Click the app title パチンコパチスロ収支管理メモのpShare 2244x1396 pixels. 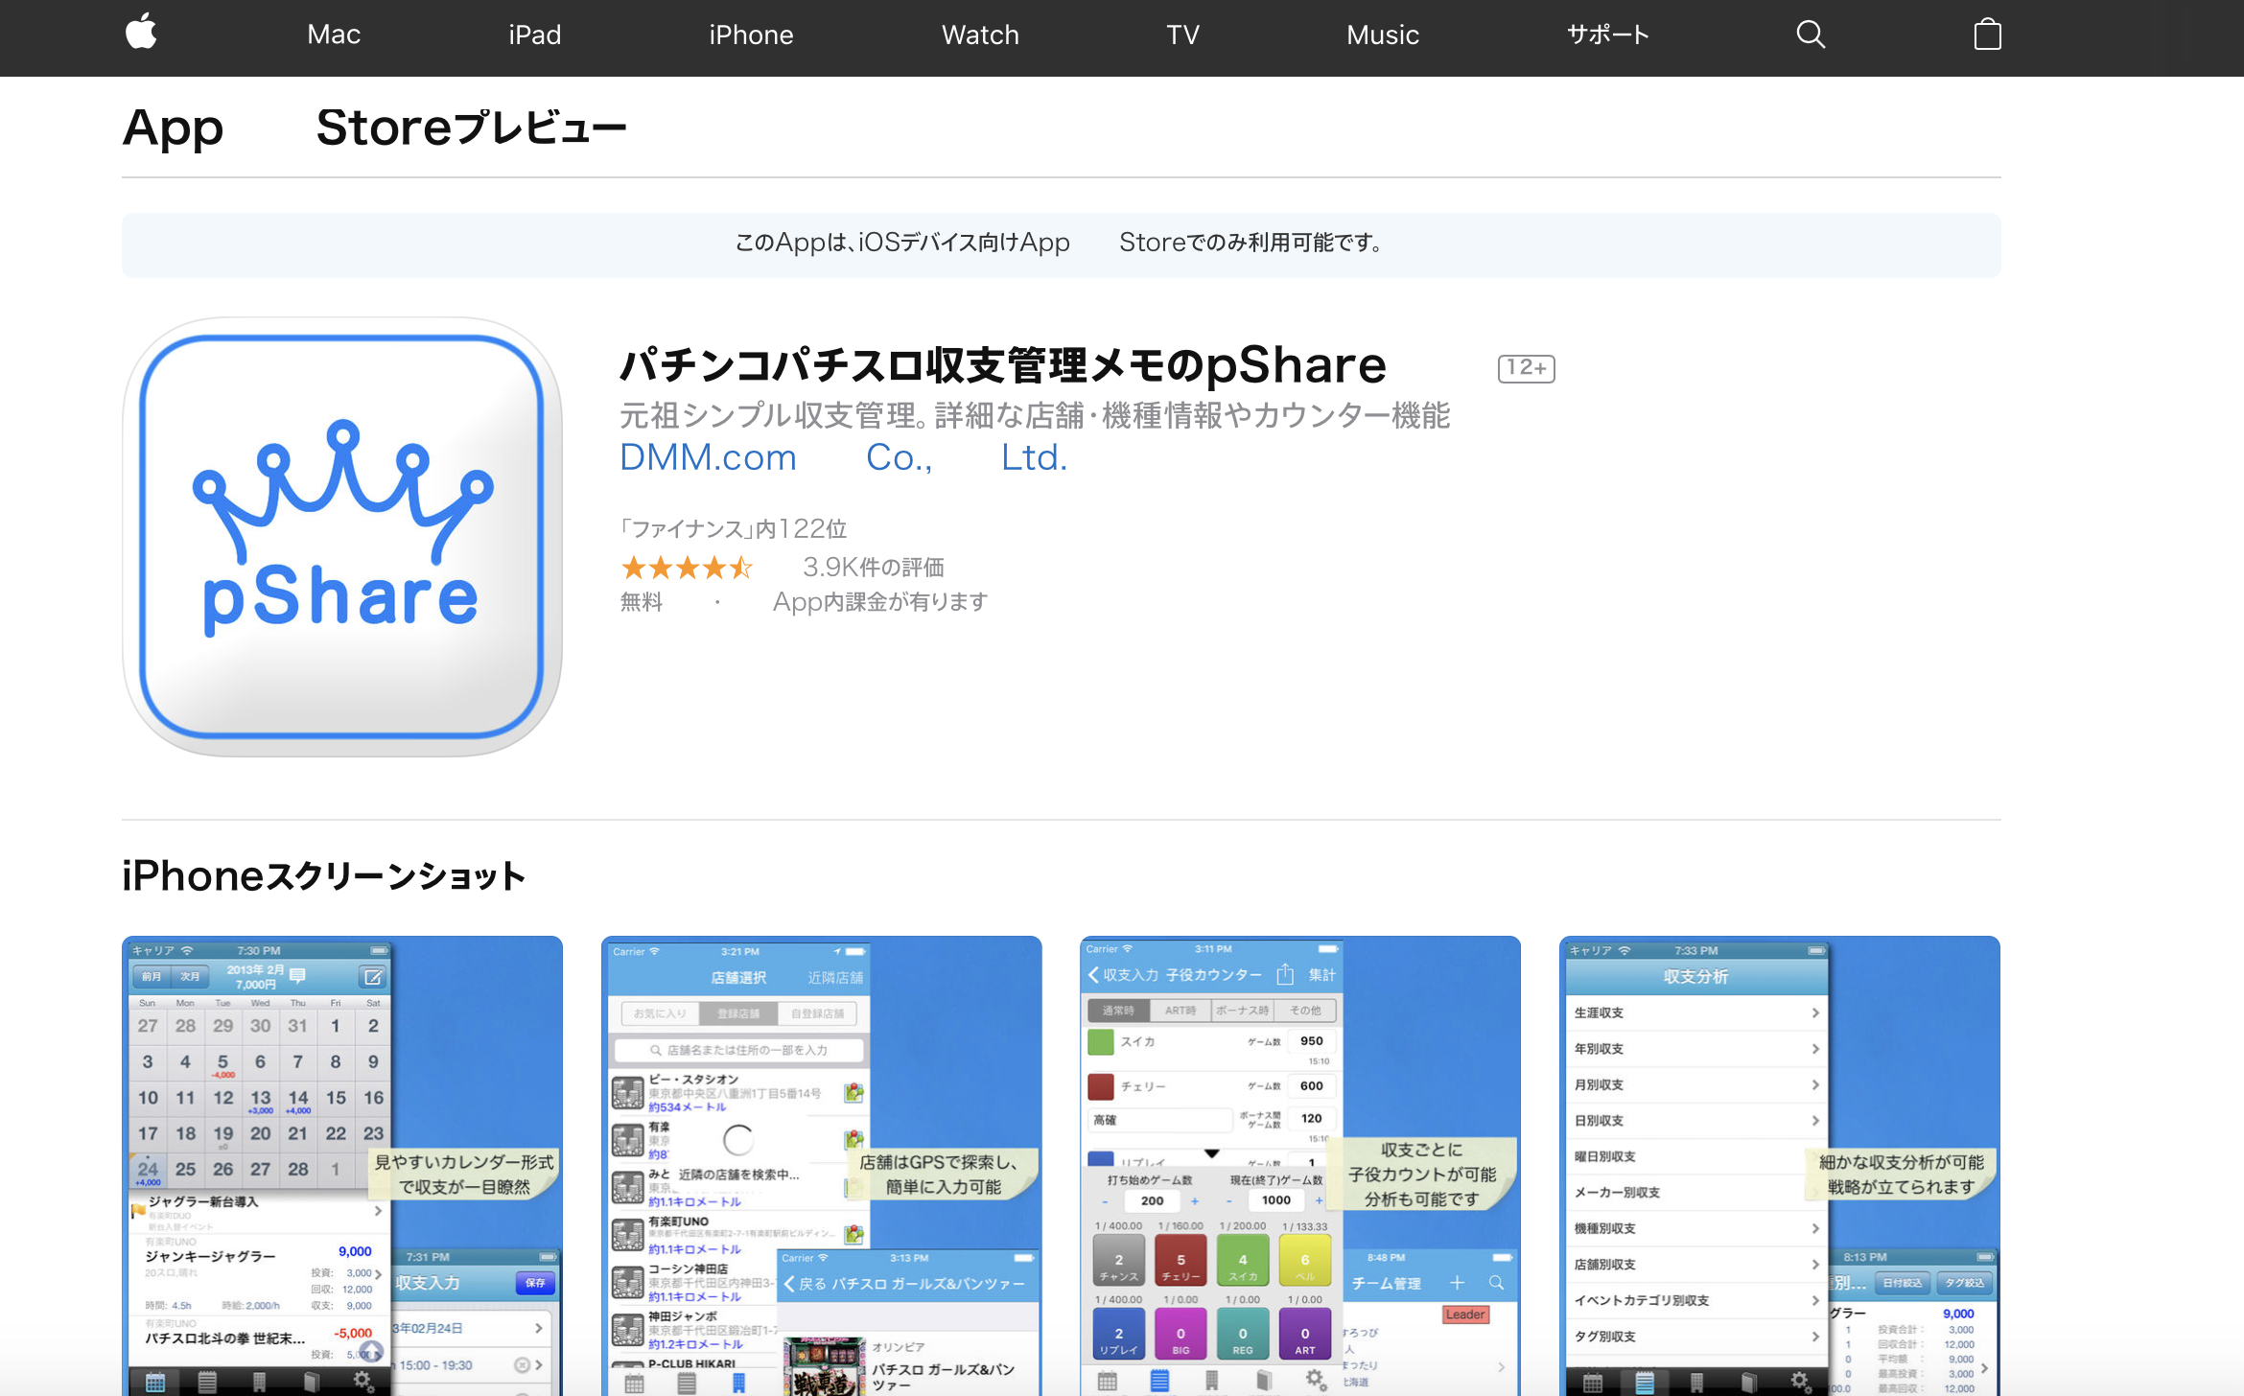point(1002,365)
